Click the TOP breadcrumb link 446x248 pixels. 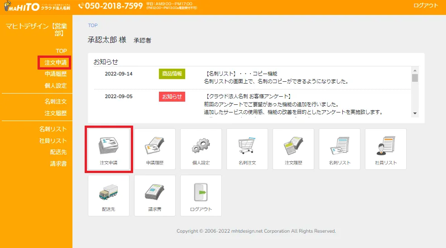click(93, 25)
